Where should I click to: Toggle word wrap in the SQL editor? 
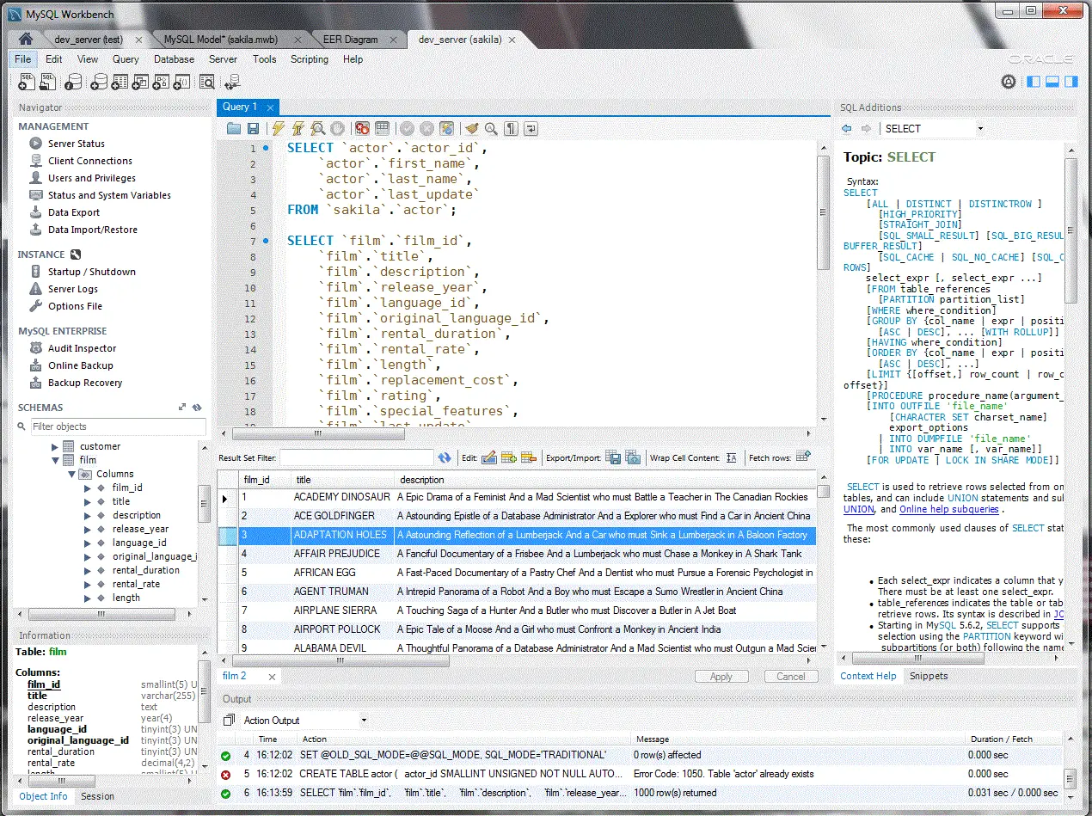(x=531, y=128)
